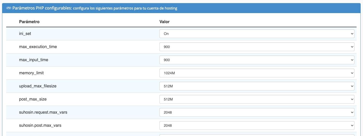
Task: Click the Parámetro column header
Action: [29, 22]
